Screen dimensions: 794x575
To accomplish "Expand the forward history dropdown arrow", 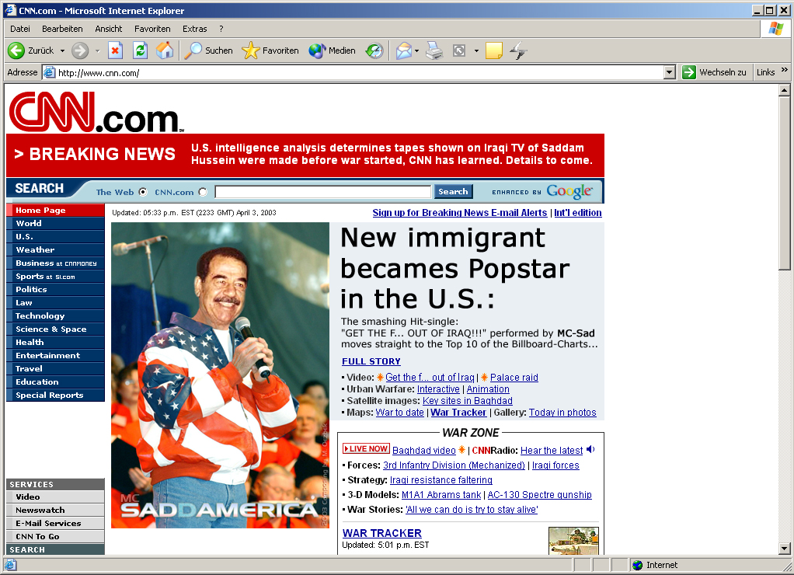I will pyautogui.click(x=97, y=51).
